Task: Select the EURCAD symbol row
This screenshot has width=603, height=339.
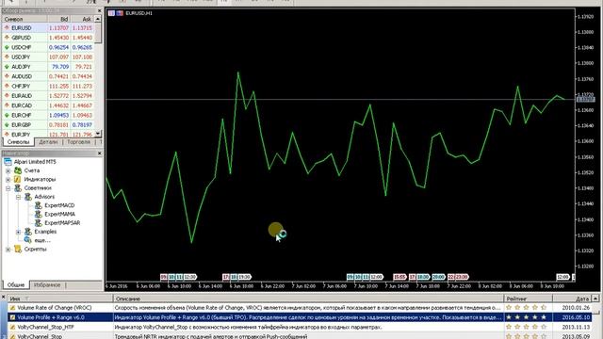Action: pyautogui.click(x=48, y=105)
